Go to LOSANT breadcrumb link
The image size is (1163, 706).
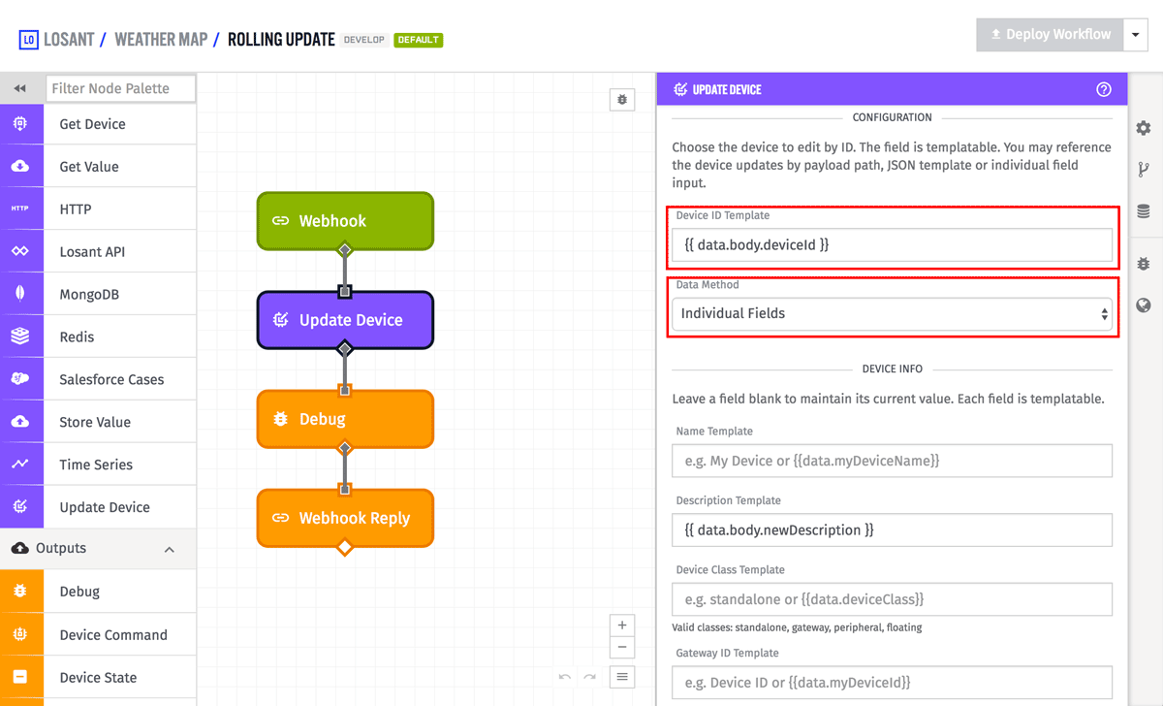coord(69,40)
